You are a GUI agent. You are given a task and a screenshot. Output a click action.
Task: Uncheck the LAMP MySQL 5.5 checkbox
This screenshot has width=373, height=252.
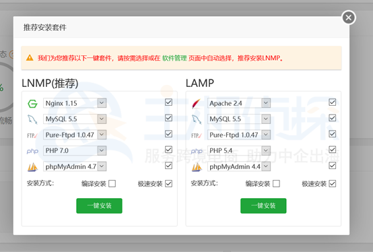tap(333, 118)
